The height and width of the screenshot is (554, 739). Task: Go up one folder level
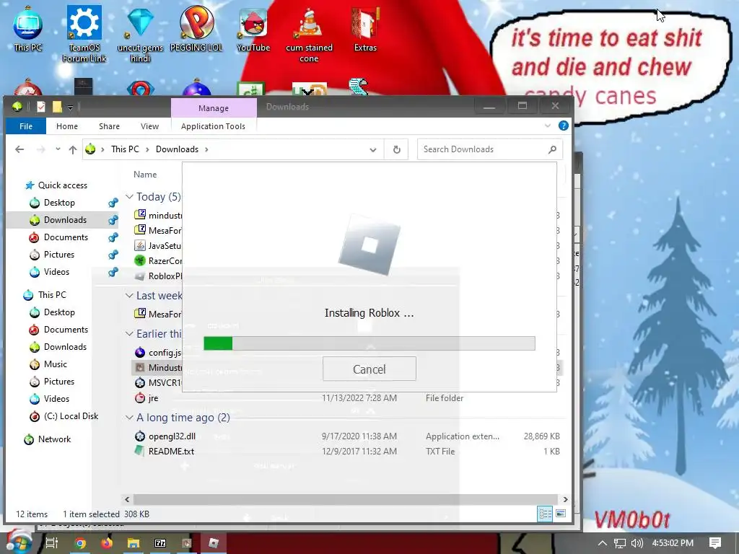(x=73, y=149)
